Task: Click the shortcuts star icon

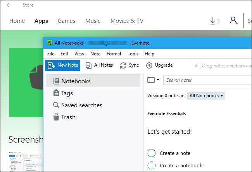Action: (196, 65)
